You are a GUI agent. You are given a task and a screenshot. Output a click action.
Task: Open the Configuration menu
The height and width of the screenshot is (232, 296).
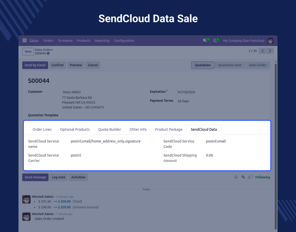124,41
